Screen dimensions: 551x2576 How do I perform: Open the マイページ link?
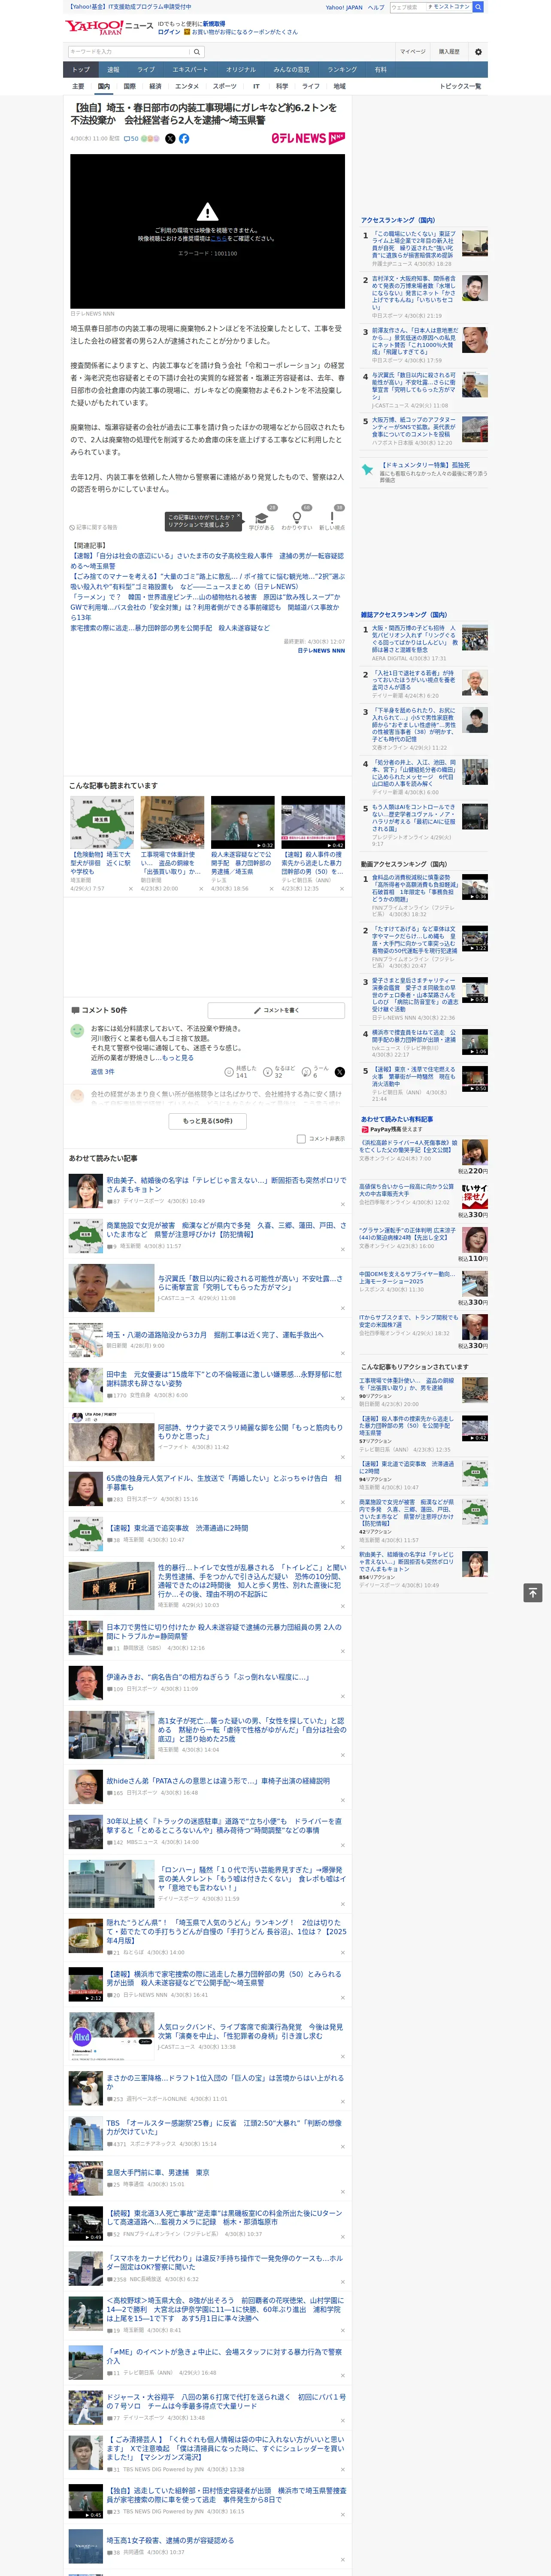(x=412, y=52)
